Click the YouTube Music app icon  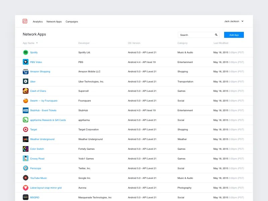[26, 178]
